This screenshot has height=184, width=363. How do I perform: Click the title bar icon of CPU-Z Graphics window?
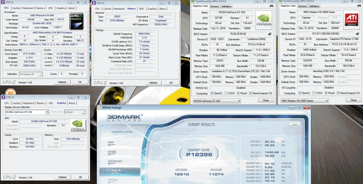pos(3,97)
